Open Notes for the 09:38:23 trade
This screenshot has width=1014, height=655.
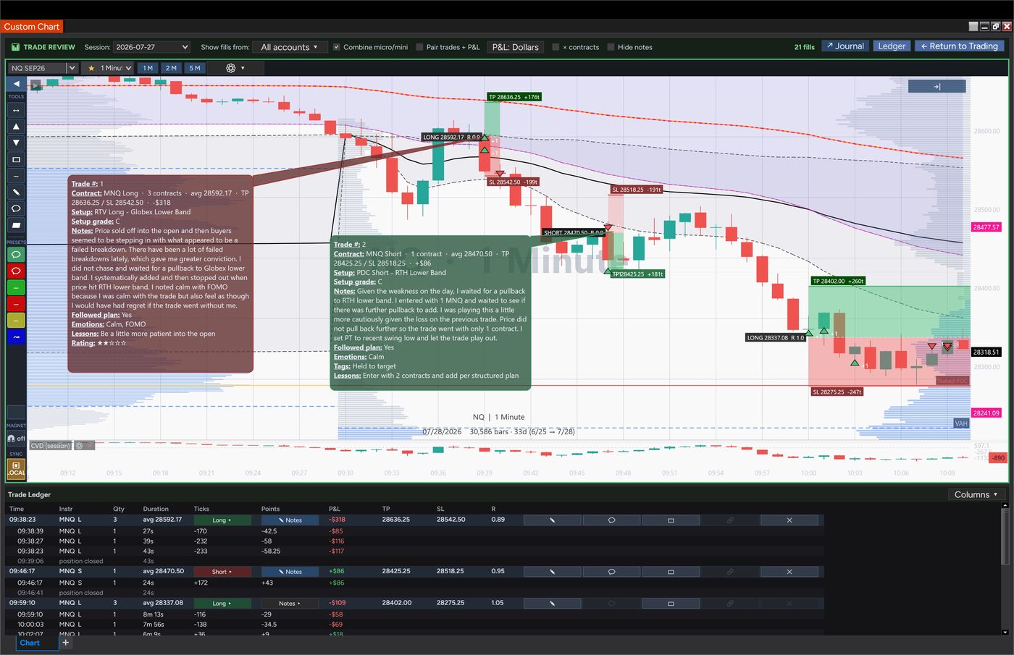[290, 520]
